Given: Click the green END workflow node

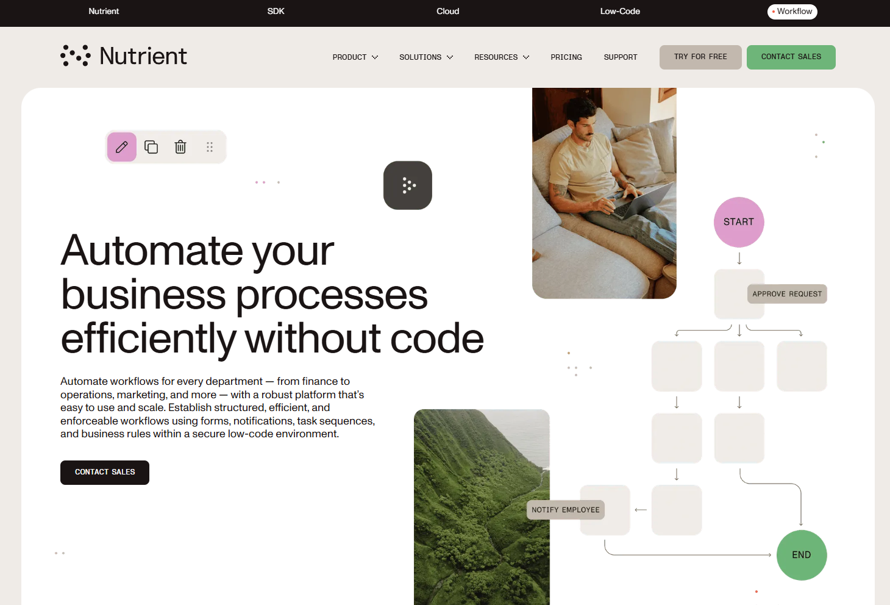Looking at the screenshot, I should (802, 555).
